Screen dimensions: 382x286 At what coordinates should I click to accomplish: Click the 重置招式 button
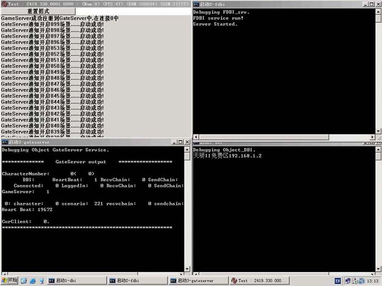pos(38,11)
